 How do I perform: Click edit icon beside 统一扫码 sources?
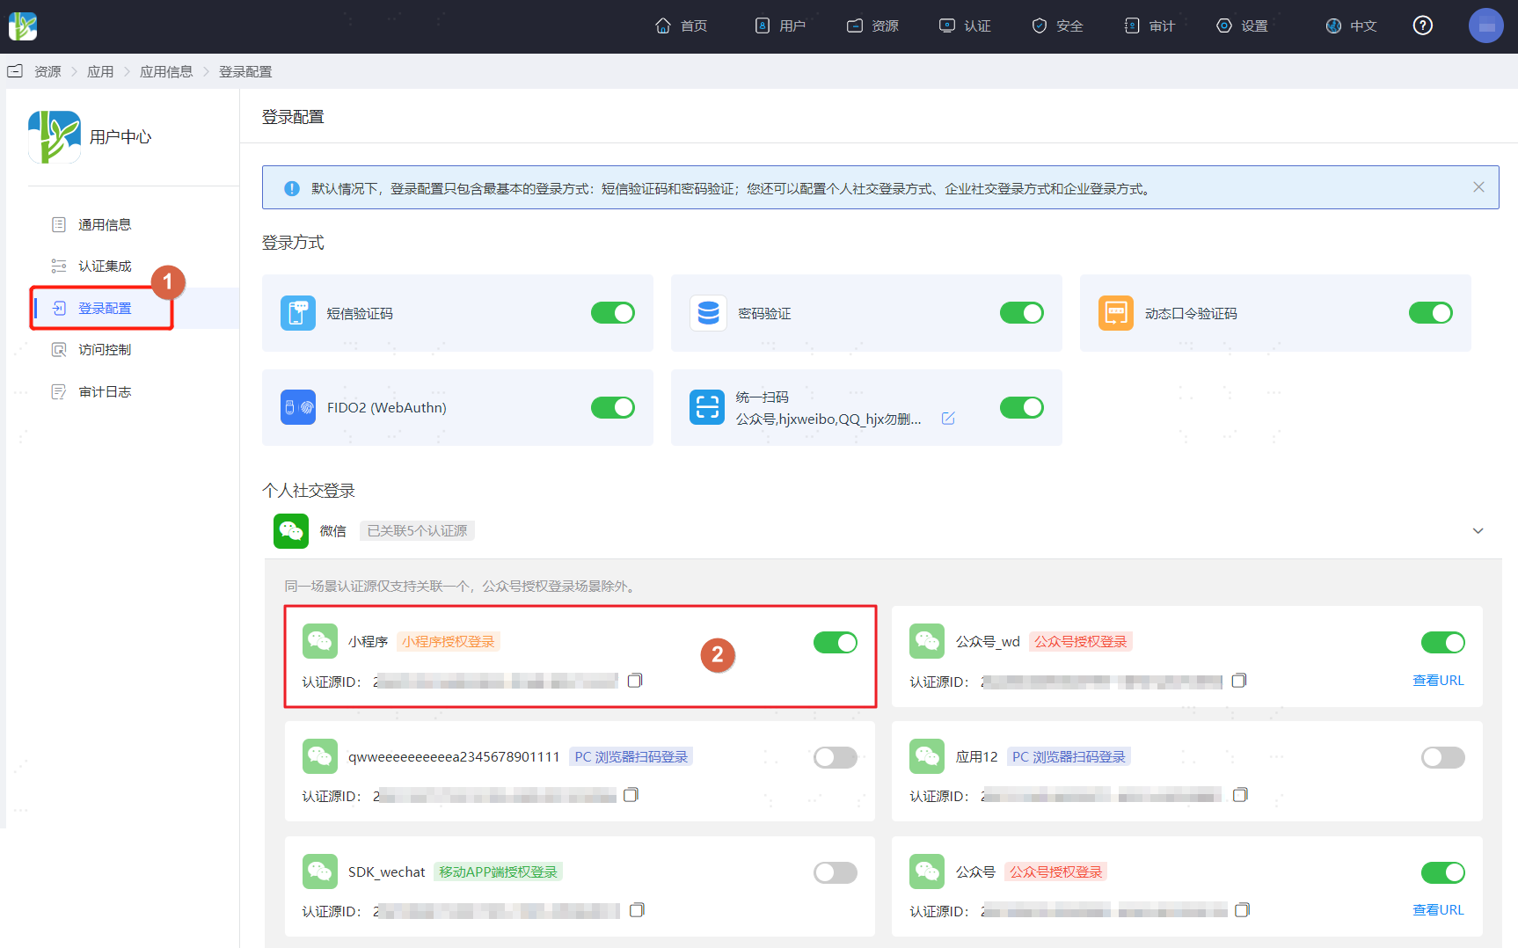[948, 419]
